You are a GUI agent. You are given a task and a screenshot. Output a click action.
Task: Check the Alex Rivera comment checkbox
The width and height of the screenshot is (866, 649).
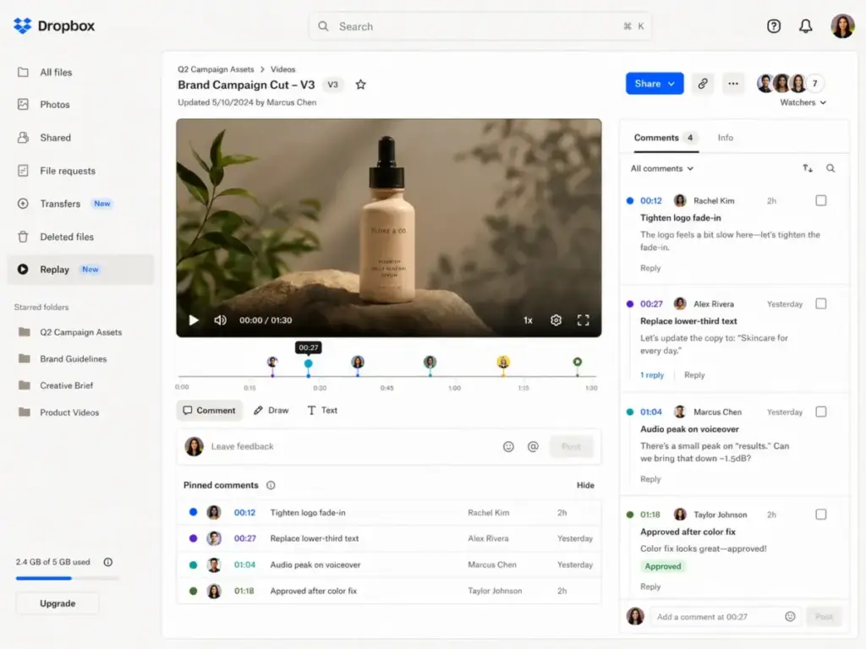point(820,303)
